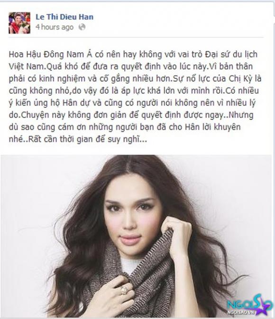Open the Le Thi Dieu Han profile link
The width and height of the screenshot is (275, 319).
click(x=64, y=17)
